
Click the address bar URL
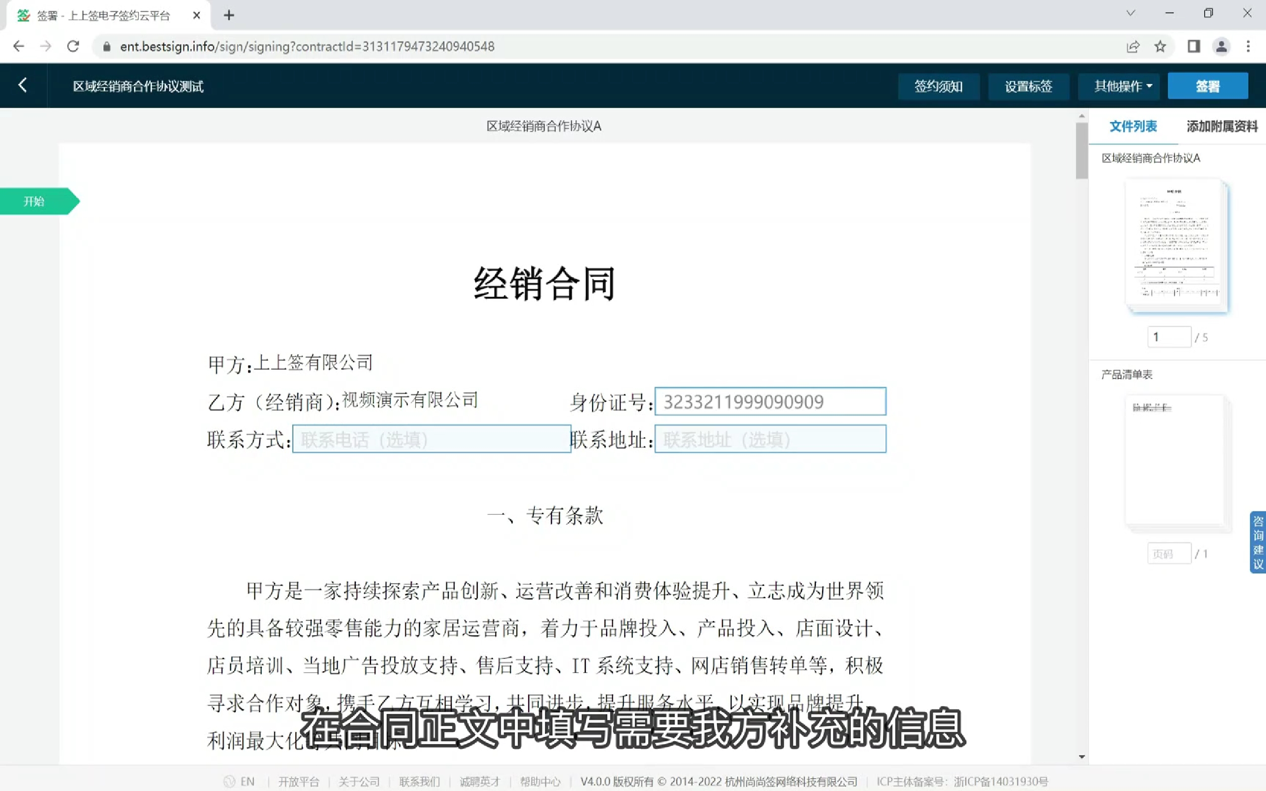[x=307, y=47]
